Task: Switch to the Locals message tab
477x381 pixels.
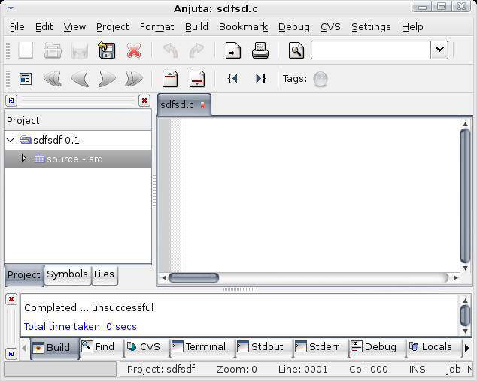Action: (x=434, y=348)
